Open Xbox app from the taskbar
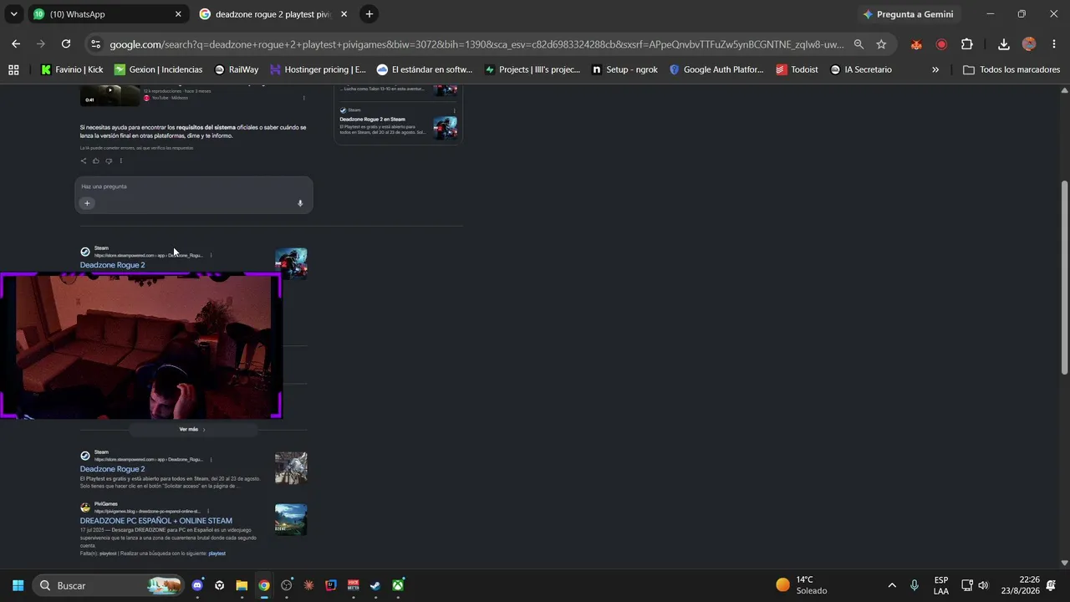The width and height of the screenshot is (1070, 602). (x=398, y=585)
